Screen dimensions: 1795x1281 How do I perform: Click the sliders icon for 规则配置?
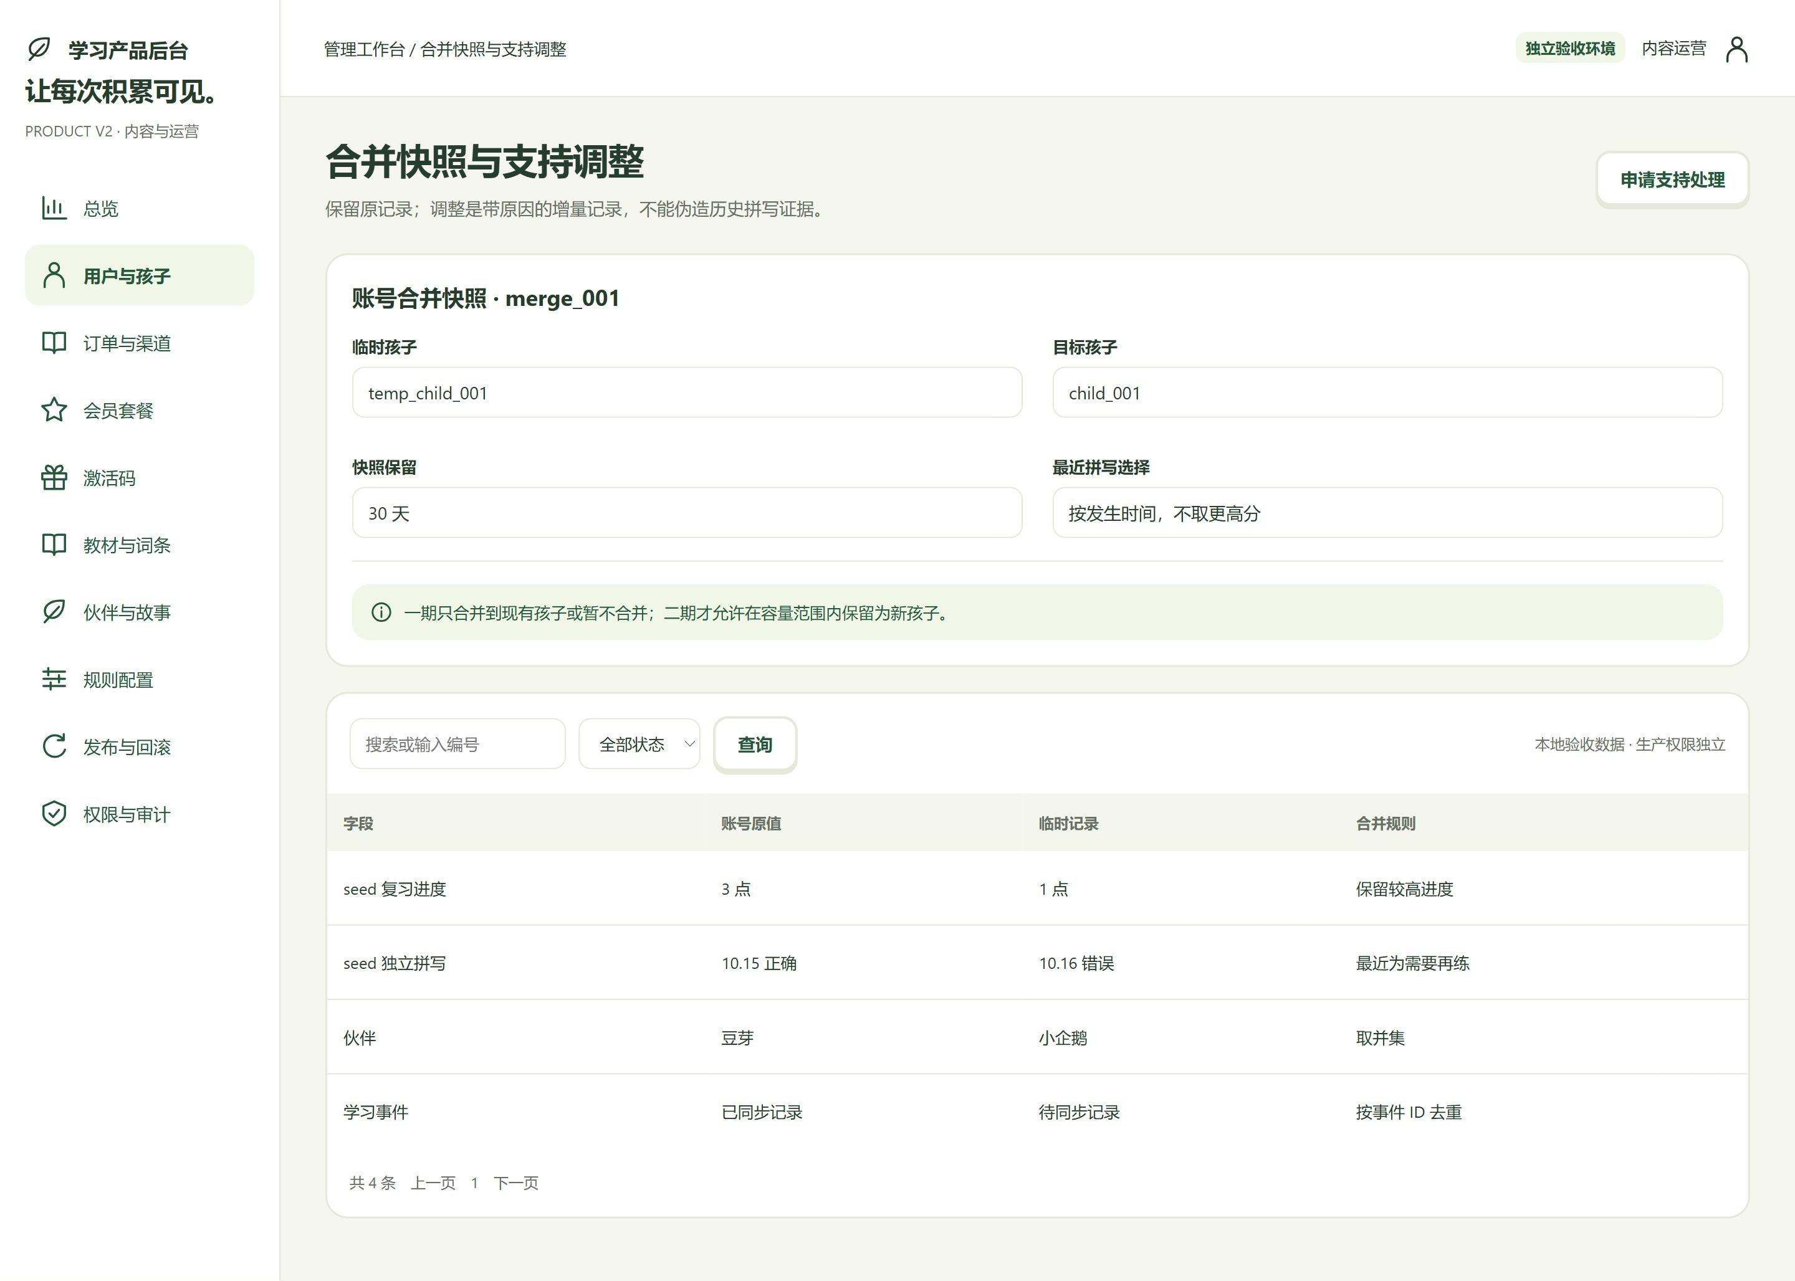(54, 679)
